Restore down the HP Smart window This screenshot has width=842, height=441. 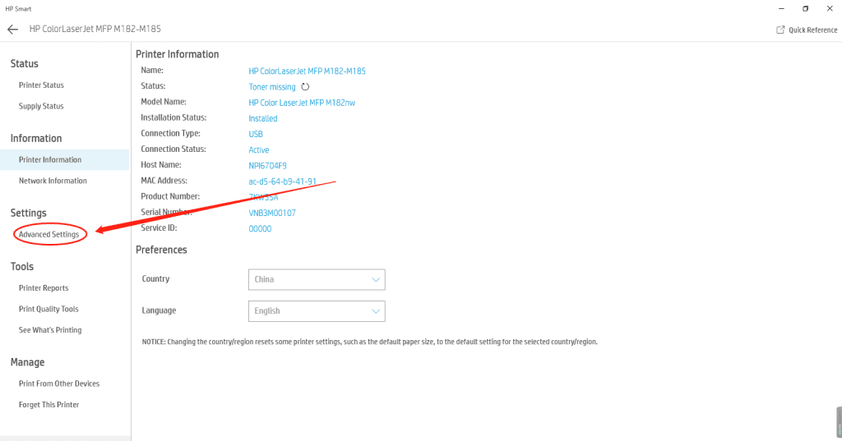[806, 8]
